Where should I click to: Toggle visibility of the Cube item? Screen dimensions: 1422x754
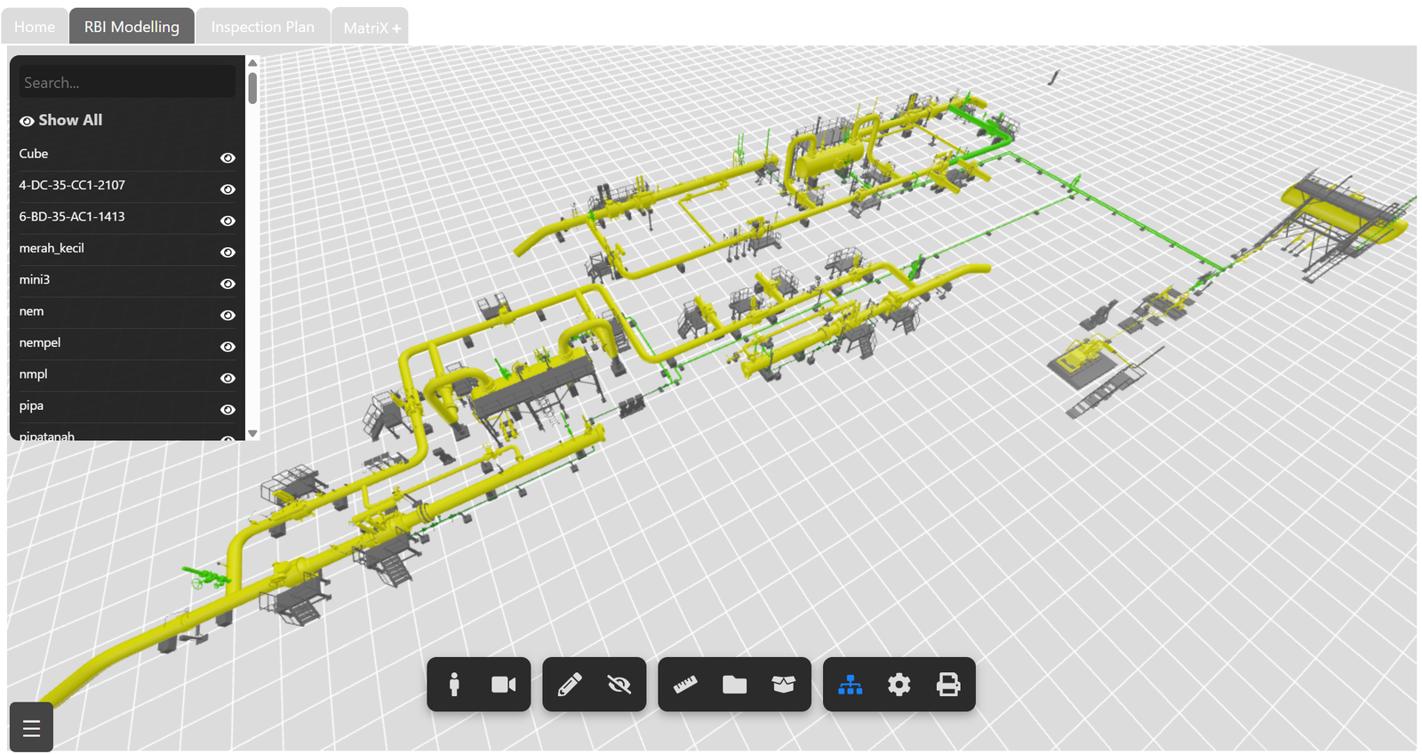[228, 157]
